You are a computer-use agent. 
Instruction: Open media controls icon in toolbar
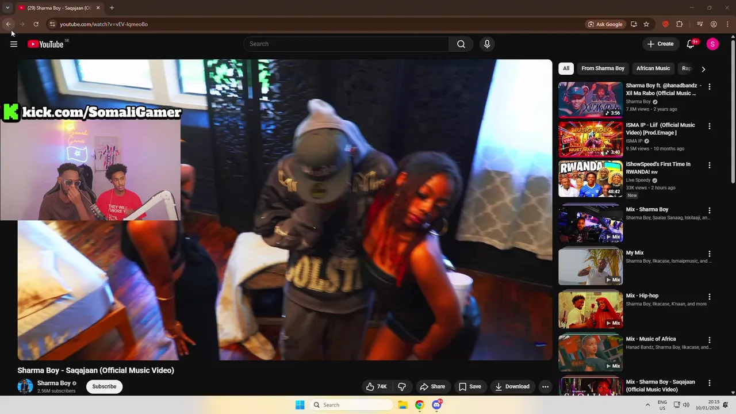coord(700,24)
